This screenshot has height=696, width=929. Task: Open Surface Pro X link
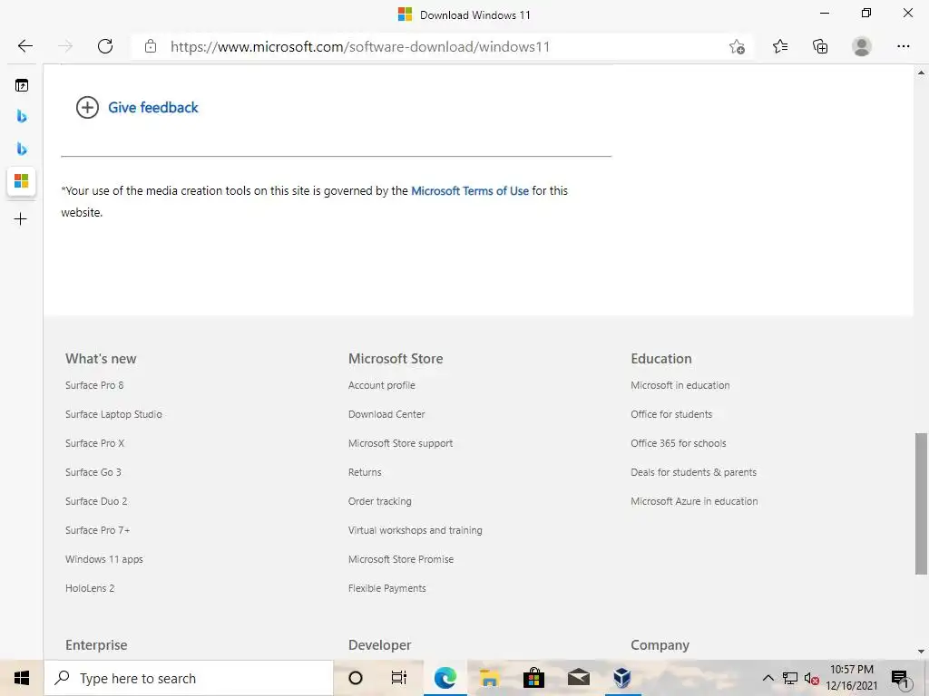coord(94,443)
